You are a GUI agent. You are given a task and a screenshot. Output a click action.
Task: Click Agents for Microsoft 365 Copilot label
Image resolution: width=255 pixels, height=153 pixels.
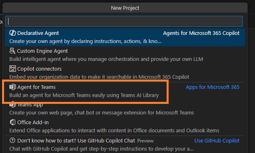click(x=201, y=33)
